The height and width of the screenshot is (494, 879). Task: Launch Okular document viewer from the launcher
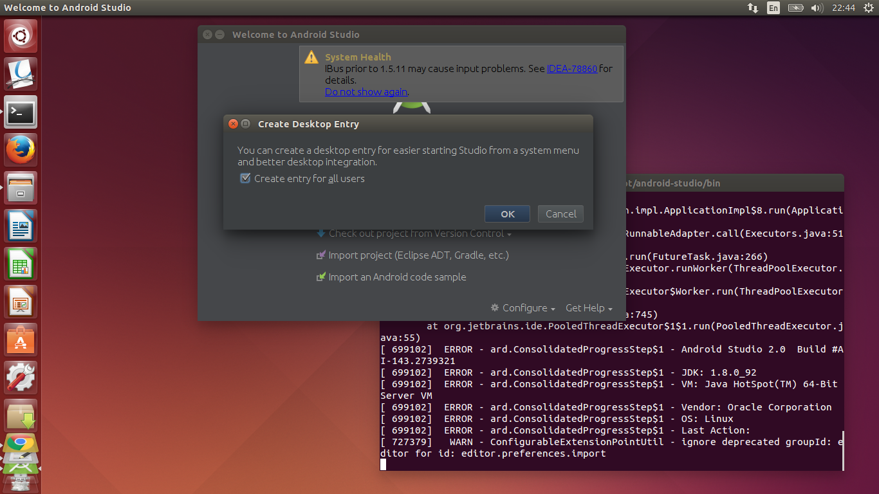(x=21, y=74)
